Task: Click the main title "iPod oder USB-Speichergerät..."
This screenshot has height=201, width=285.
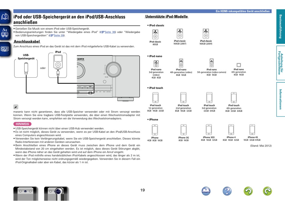Action: click(x=69, y=19)
